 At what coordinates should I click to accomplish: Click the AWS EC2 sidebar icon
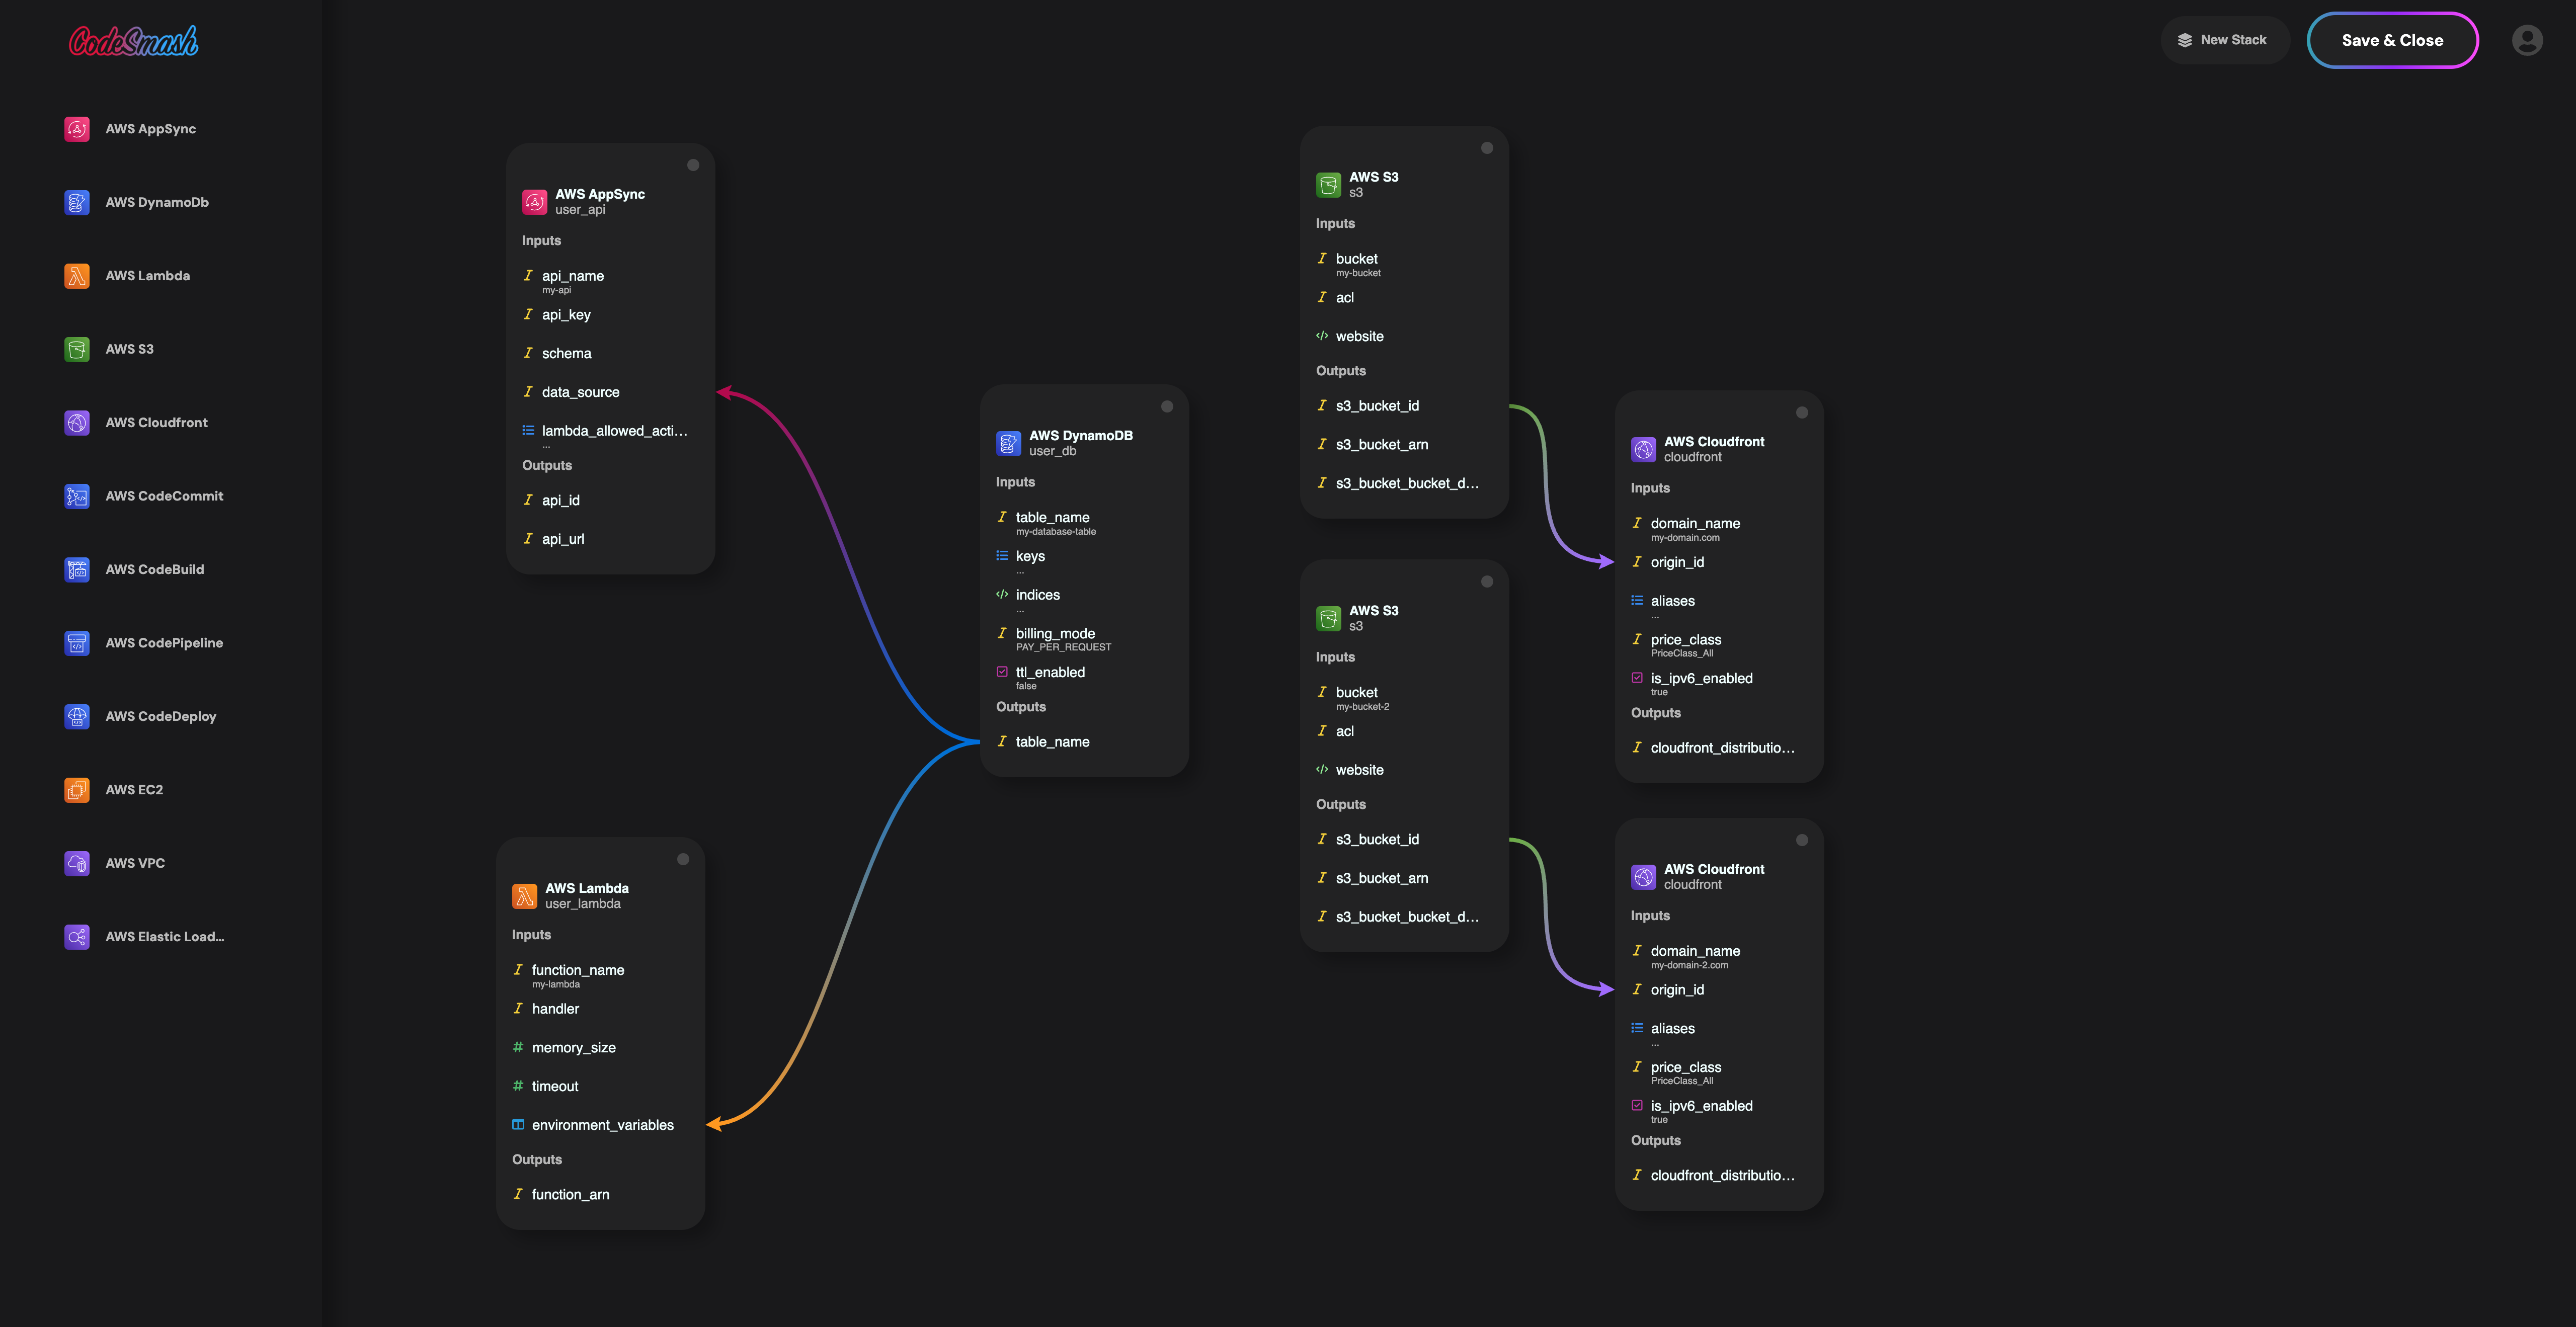[77, 790]
